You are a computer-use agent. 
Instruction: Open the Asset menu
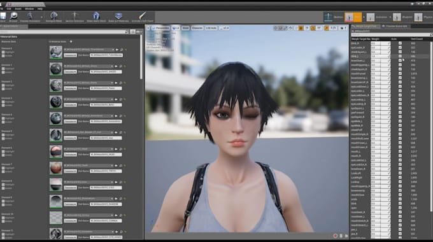tap(18, 9)
